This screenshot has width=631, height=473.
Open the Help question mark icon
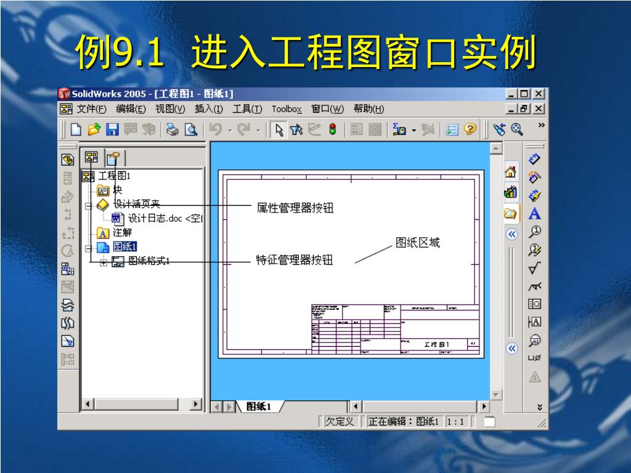(470, 129)
